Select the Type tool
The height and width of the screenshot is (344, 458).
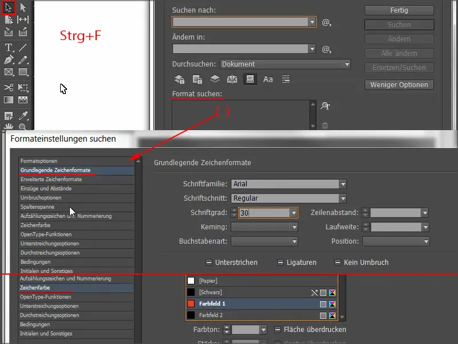[x=9, y=48]
